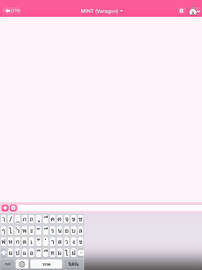Screen dimensions: 202x270
Task: Open the emoji smiley picker
Action: tap(13, 208)
